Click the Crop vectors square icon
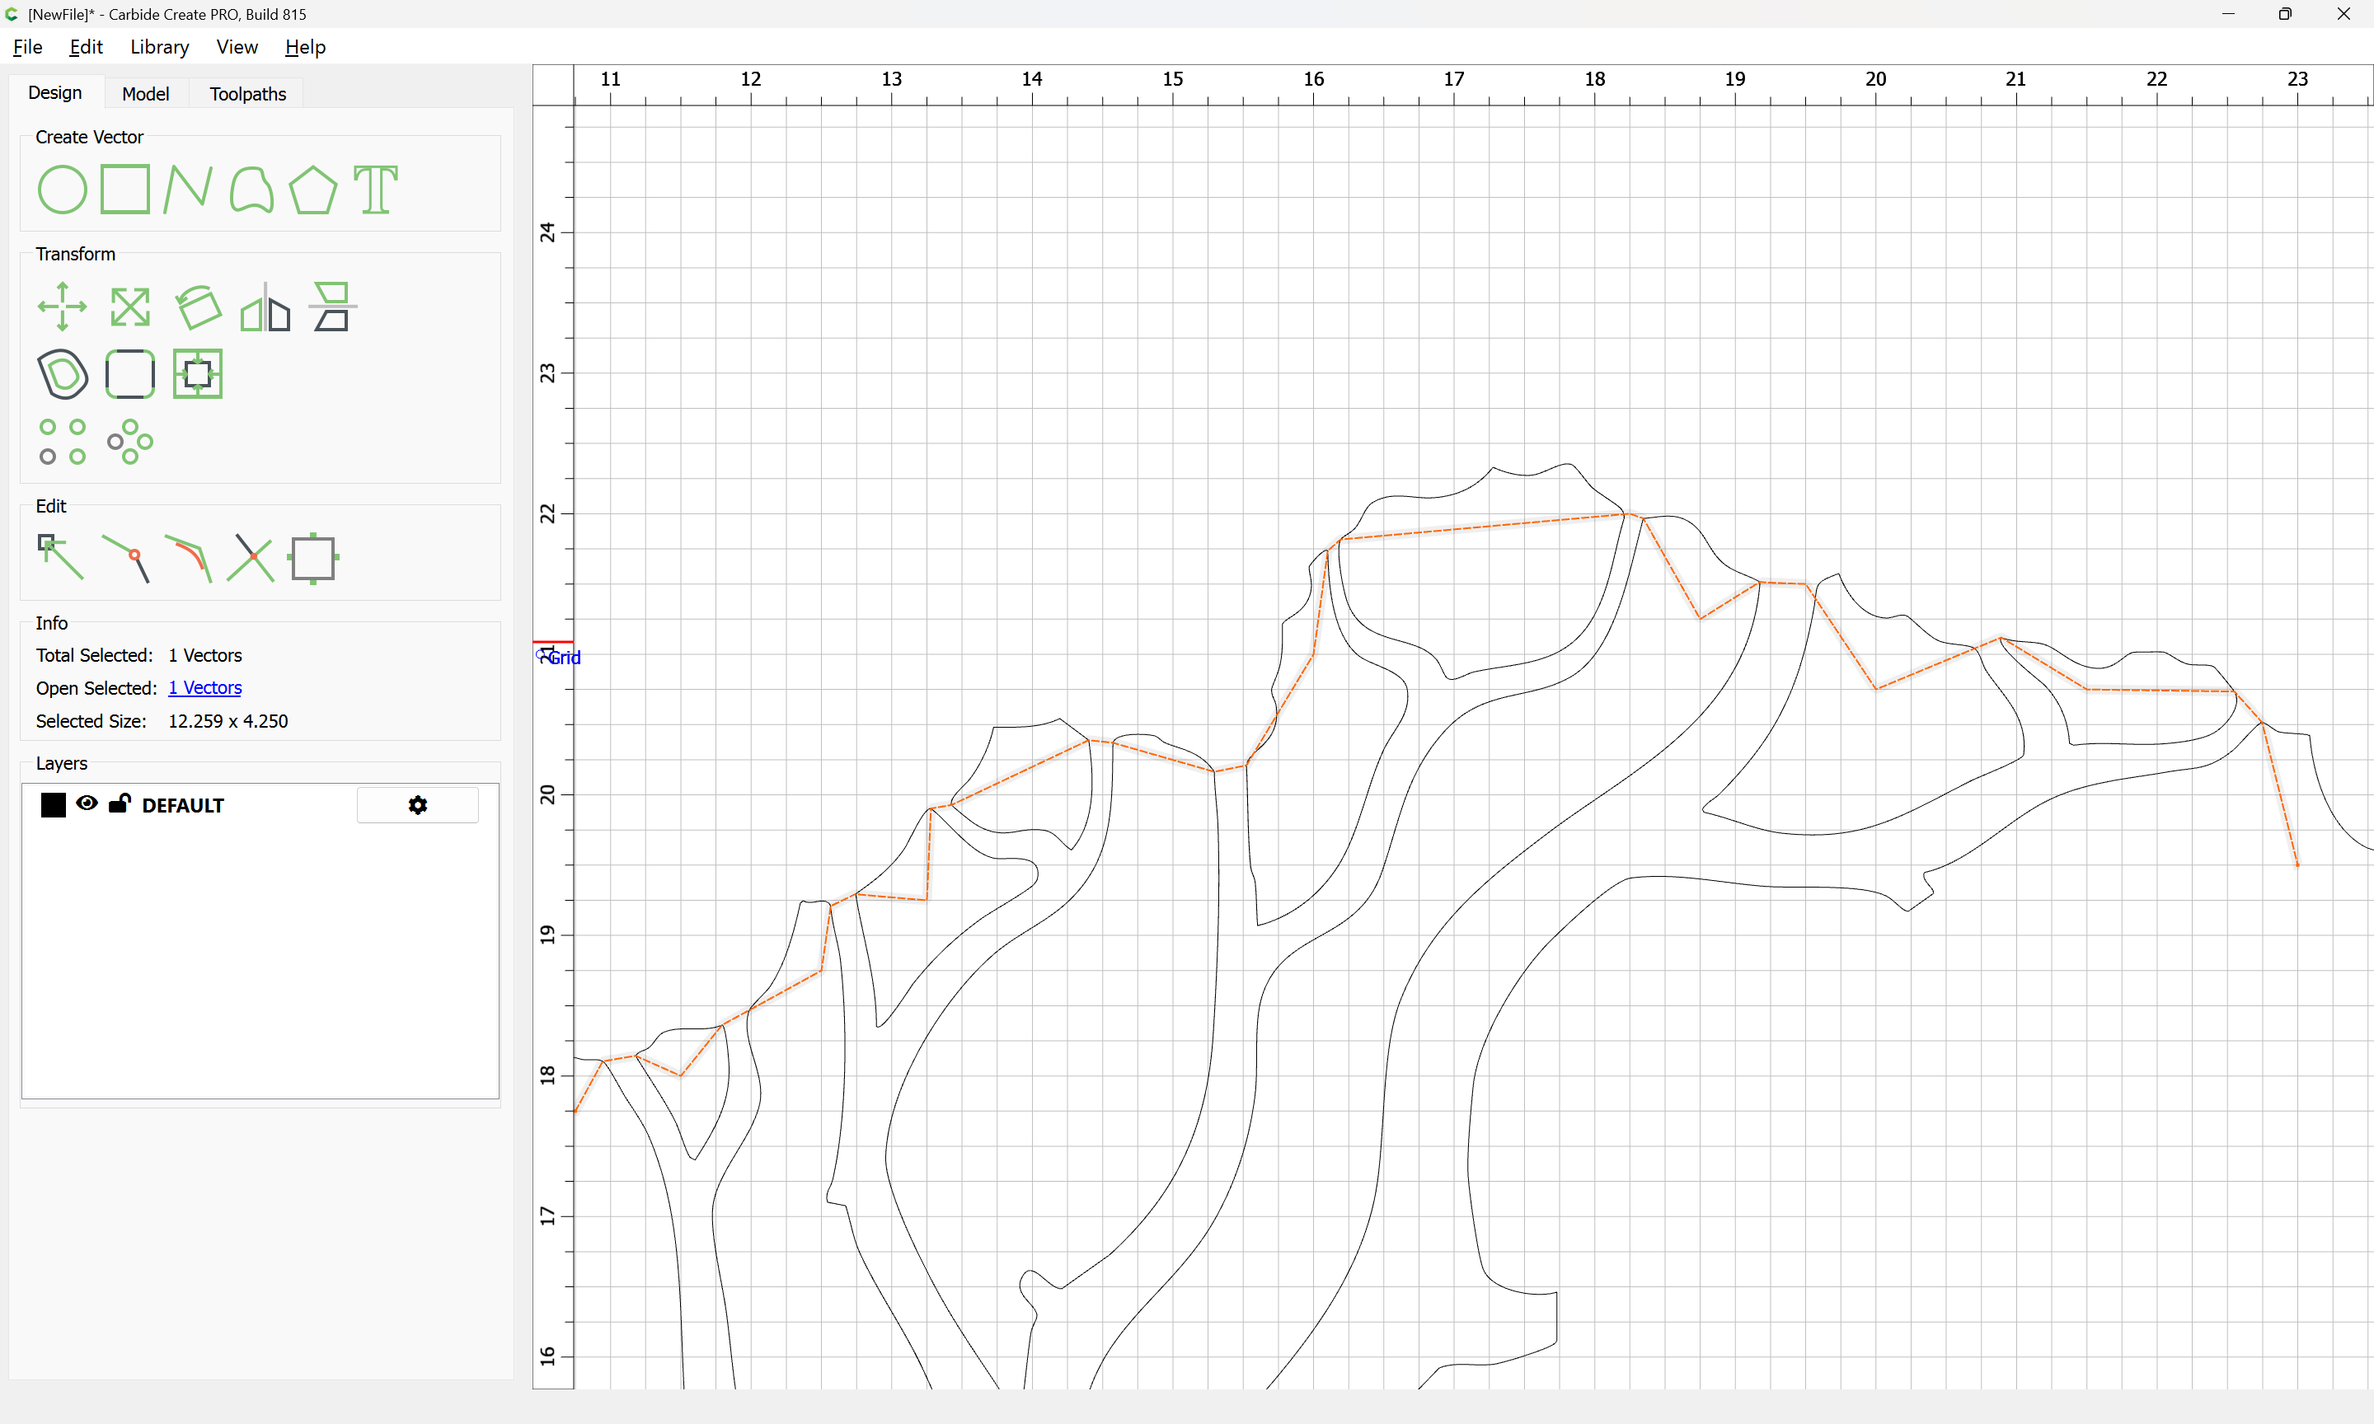This screenshot has height=1424, width=2374. coord(314,559)
